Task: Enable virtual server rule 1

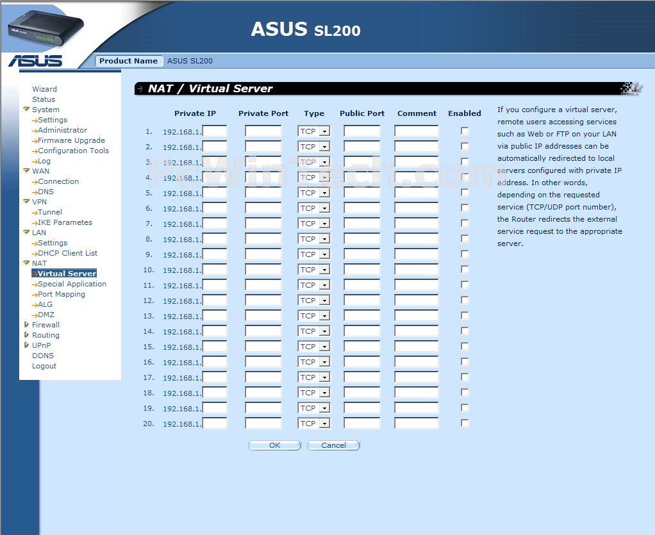Action: tap(465, 131)
